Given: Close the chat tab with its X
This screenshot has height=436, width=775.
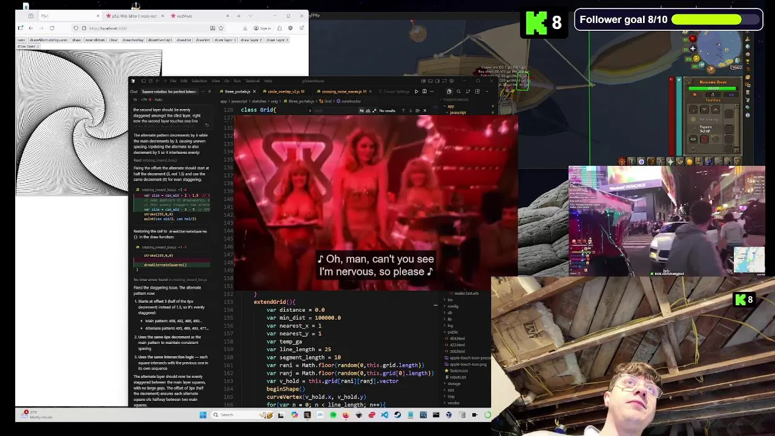Looking at the screenshot, I should point(209,91).
